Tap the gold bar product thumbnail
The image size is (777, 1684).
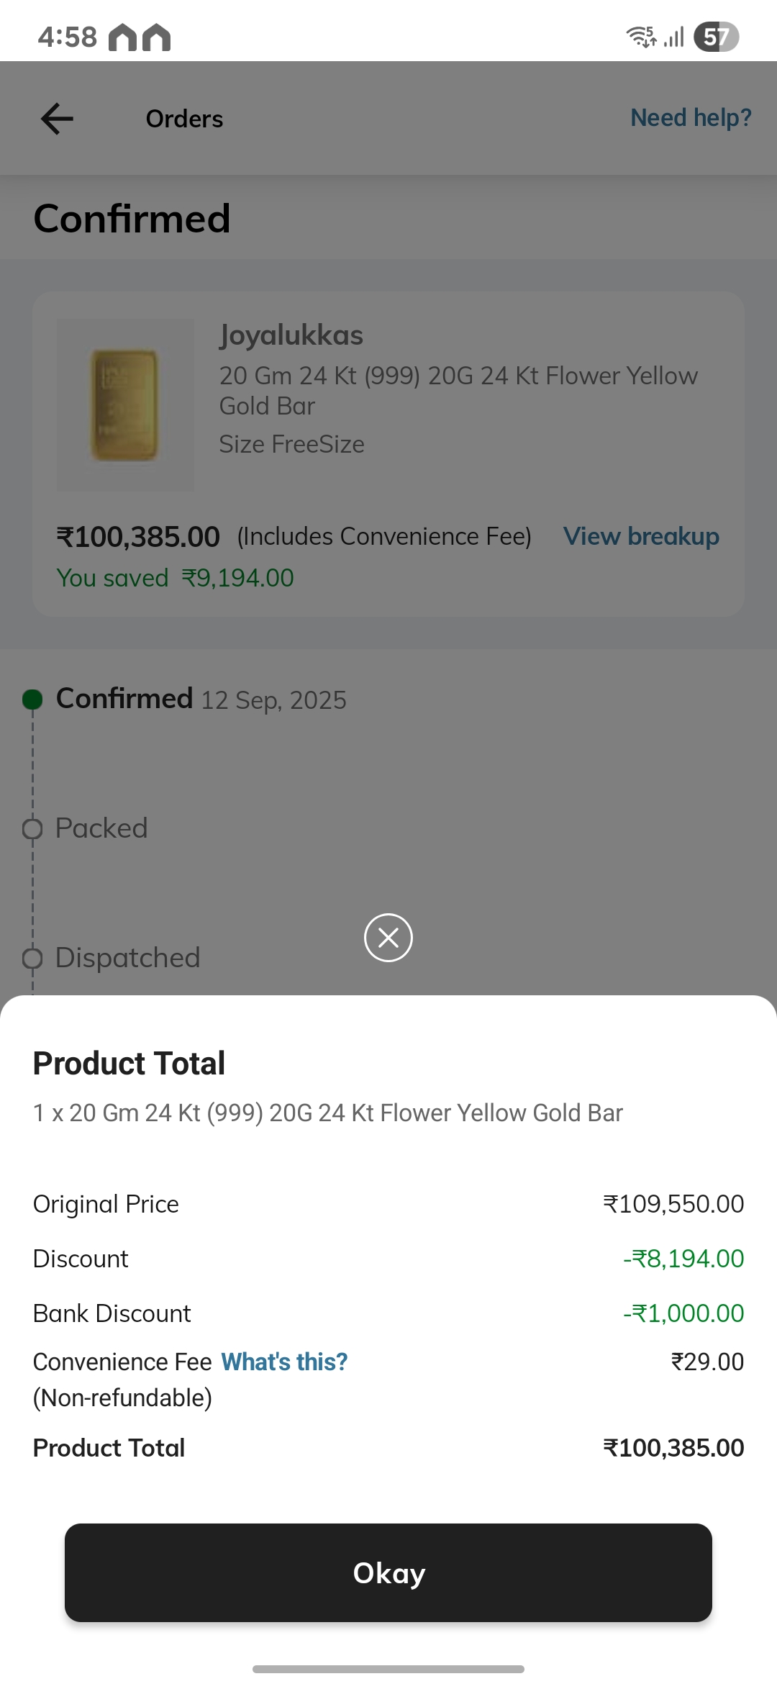[125, 405]
